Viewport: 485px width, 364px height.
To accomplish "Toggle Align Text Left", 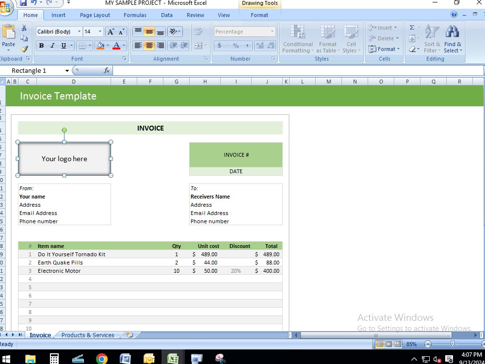I will click(138, 46).
